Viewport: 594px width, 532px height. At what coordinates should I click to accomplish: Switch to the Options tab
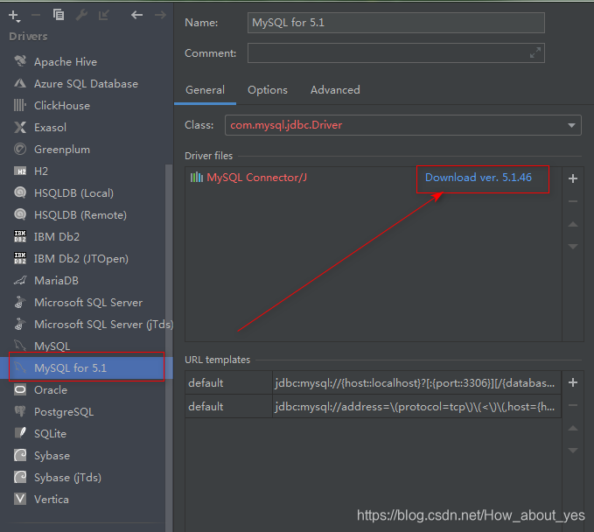[268, 90]
